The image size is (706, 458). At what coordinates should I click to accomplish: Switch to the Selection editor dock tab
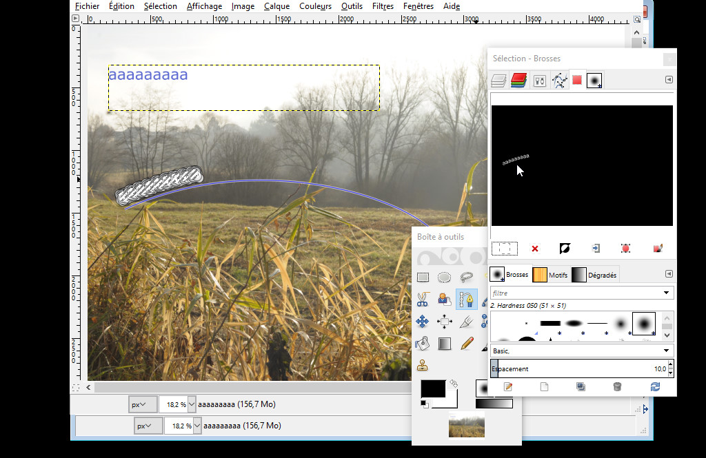click(x=577, y=80)
